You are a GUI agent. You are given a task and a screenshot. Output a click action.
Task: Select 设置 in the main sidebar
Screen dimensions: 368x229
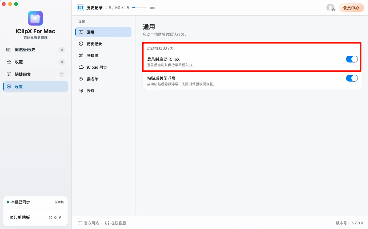[x=35, y=86]
